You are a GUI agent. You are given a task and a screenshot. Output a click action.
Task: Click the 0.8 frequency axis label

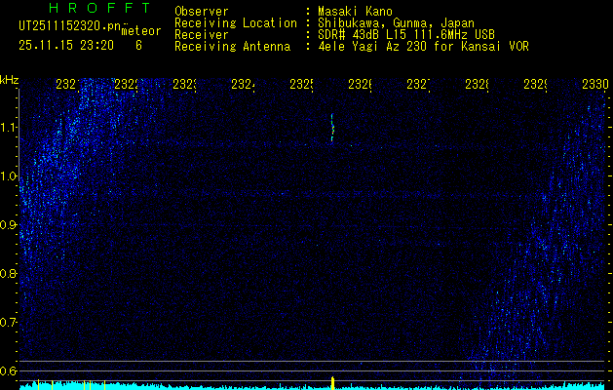(x=9, y=273)
